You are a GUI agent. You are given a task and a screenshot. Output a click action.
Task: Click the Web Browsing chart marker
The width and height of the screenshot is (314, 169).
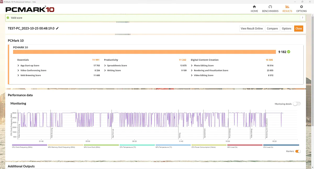pos(52,133)
